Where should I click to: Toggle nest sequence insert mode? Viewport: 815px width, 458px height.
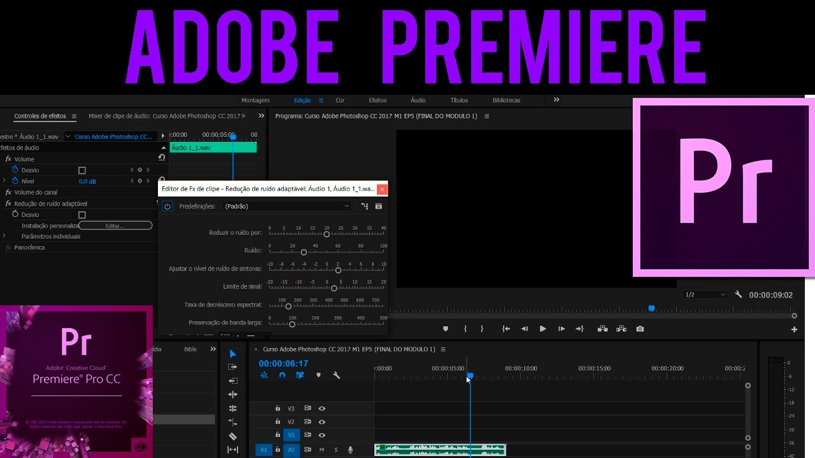tap(264, 375)
